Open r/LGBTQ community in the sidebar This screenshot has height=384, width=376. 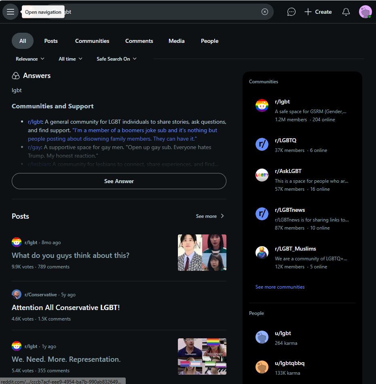coord(285,140)
